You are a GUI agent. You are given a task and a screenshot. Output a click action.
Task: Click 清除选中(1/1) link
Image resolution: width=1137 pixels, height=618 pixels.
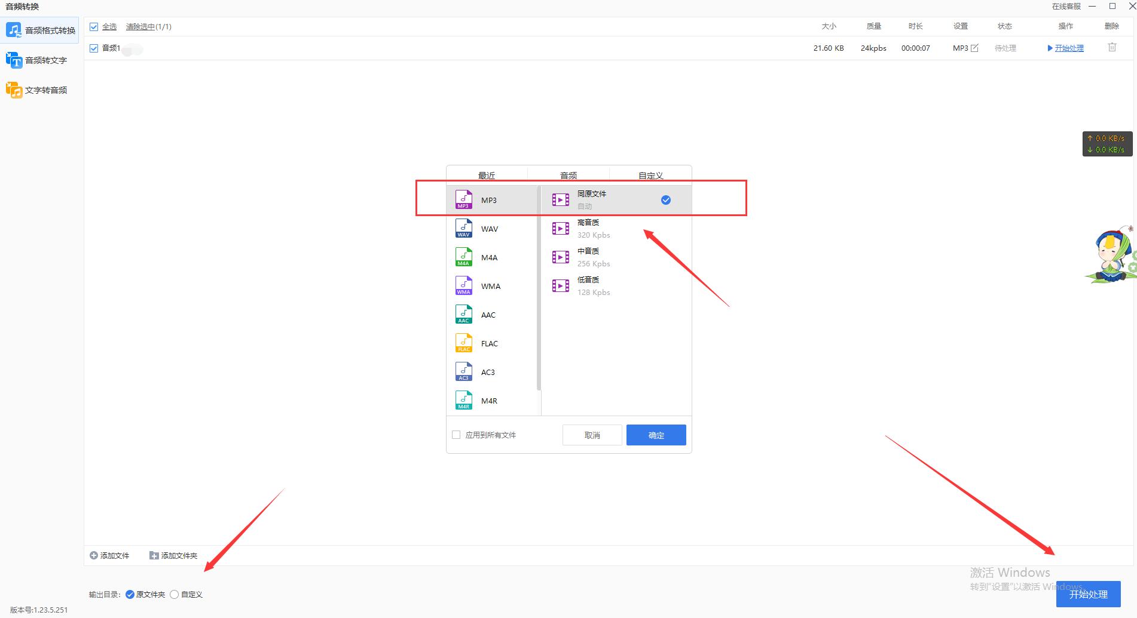tap(149, 27)
